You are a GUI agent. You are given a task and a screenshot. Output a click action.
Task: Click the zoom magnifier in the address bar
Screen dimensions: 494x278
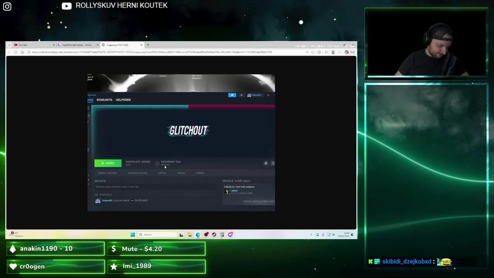tap(307, 52)
